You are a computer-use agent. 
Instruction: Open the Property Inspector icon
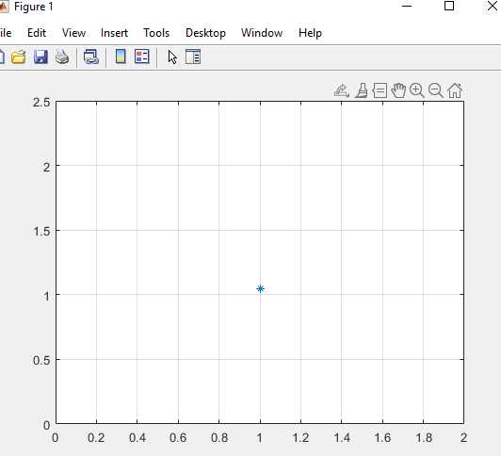pos(193,57)
